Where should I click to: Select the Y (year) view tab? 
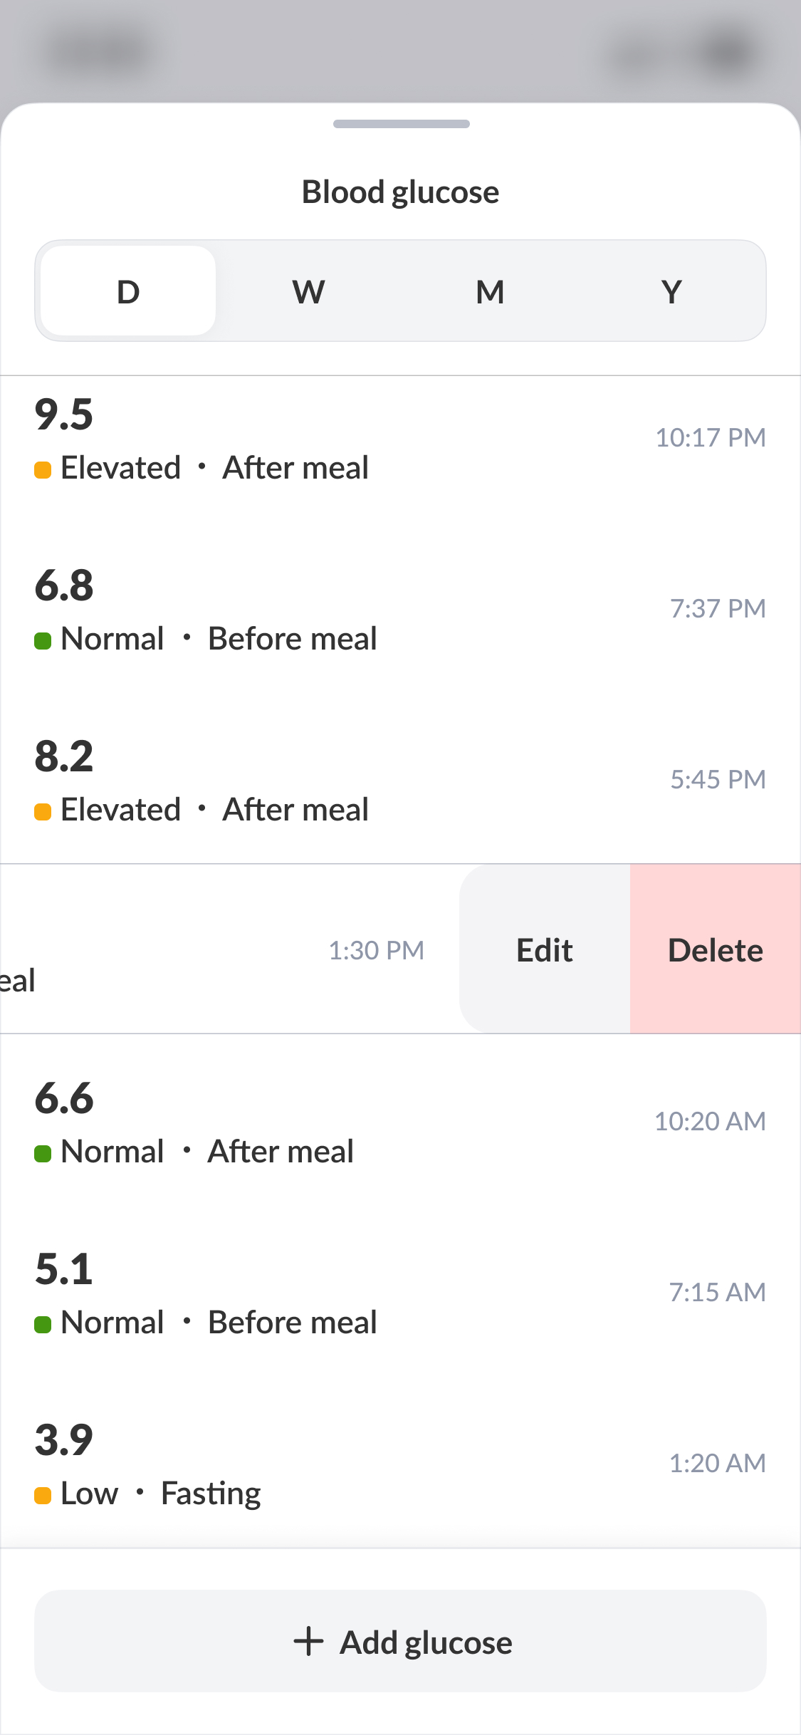click(x=671, y=291)
